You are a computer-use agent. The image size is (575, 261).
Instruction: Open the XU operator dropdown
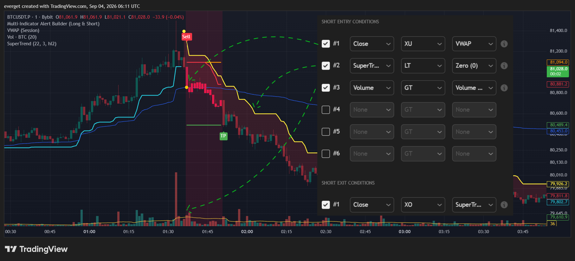click(423, 44)
